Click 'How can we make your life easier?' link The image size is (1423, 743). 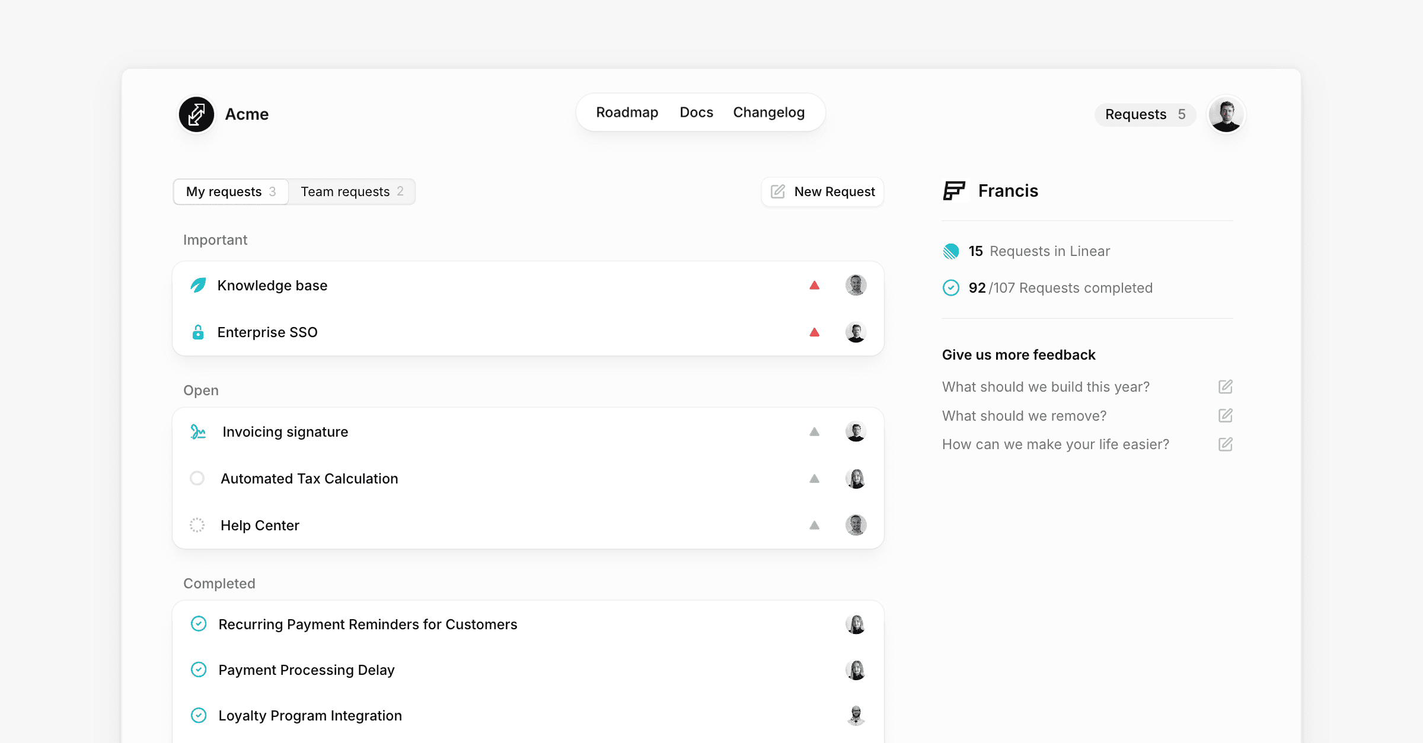(1055, 444)
